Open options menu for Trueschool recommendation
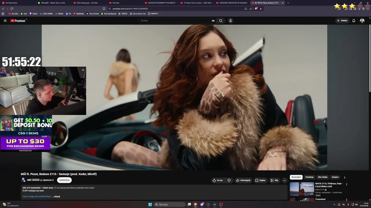 pos(346,200)
